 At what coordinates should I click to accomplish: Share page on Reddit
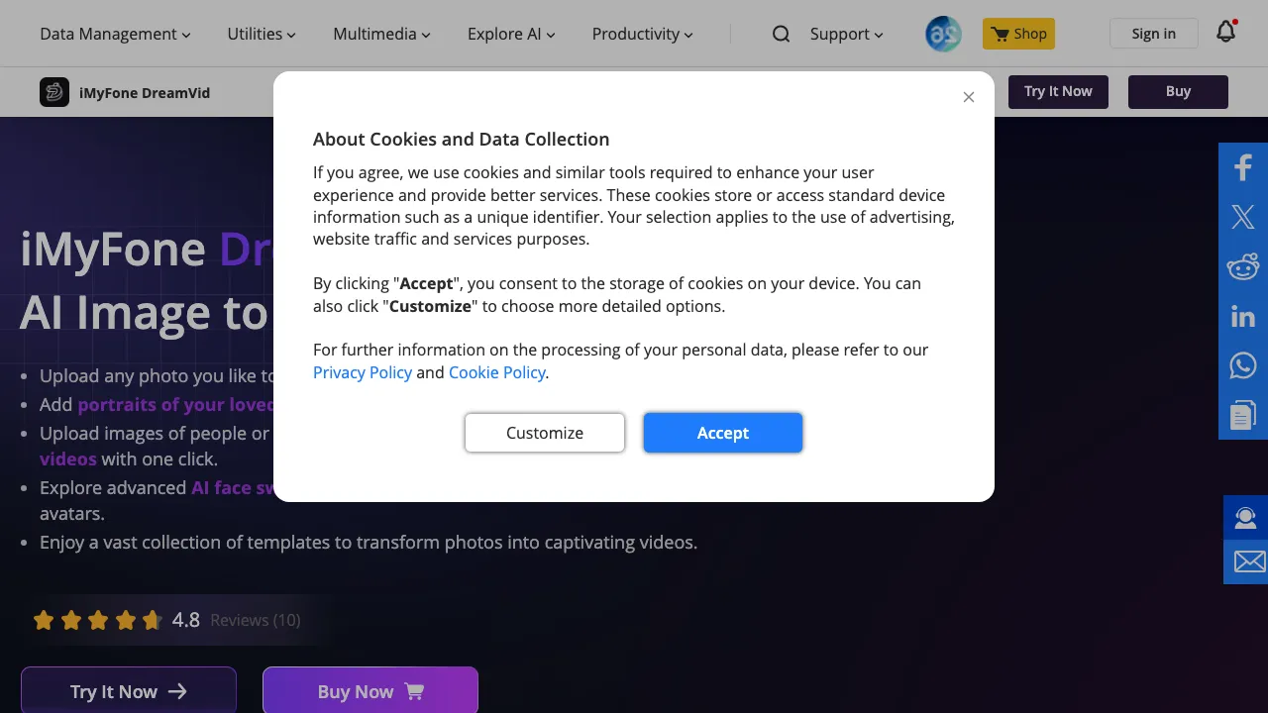click(x=1243, y=266)
